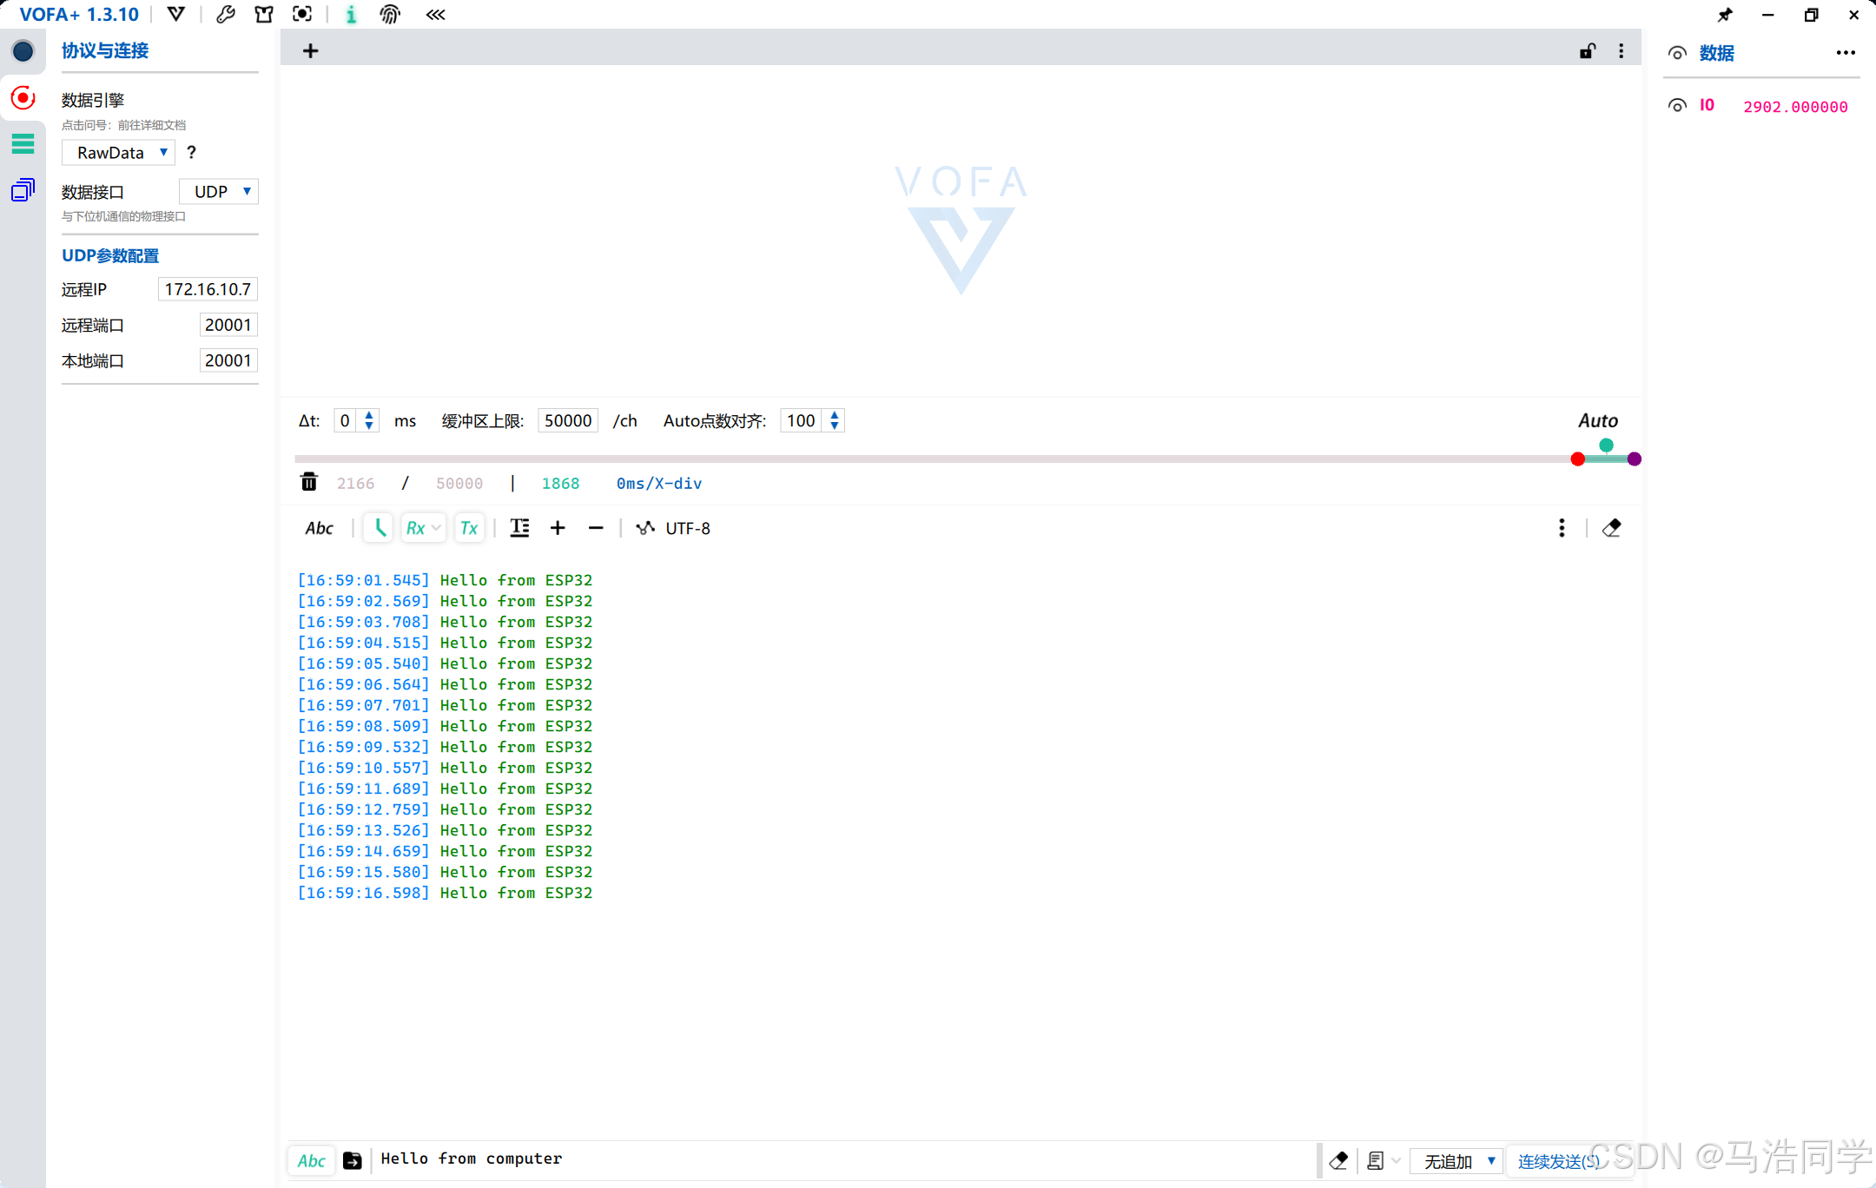Clear the buffer with trash icon
1876x1188 pixels.
pyautogui.click(x=308, y=482)
